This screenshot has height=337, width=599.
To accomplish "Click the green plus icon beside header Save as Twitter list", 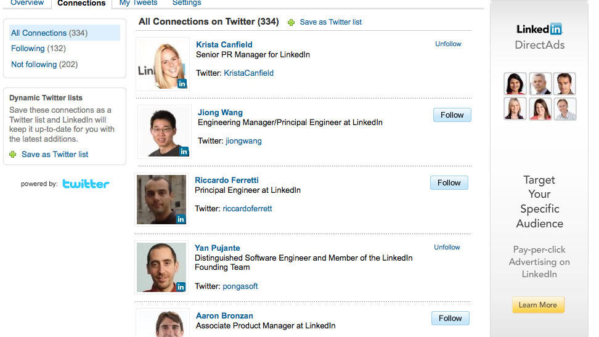I will (291, 22).
